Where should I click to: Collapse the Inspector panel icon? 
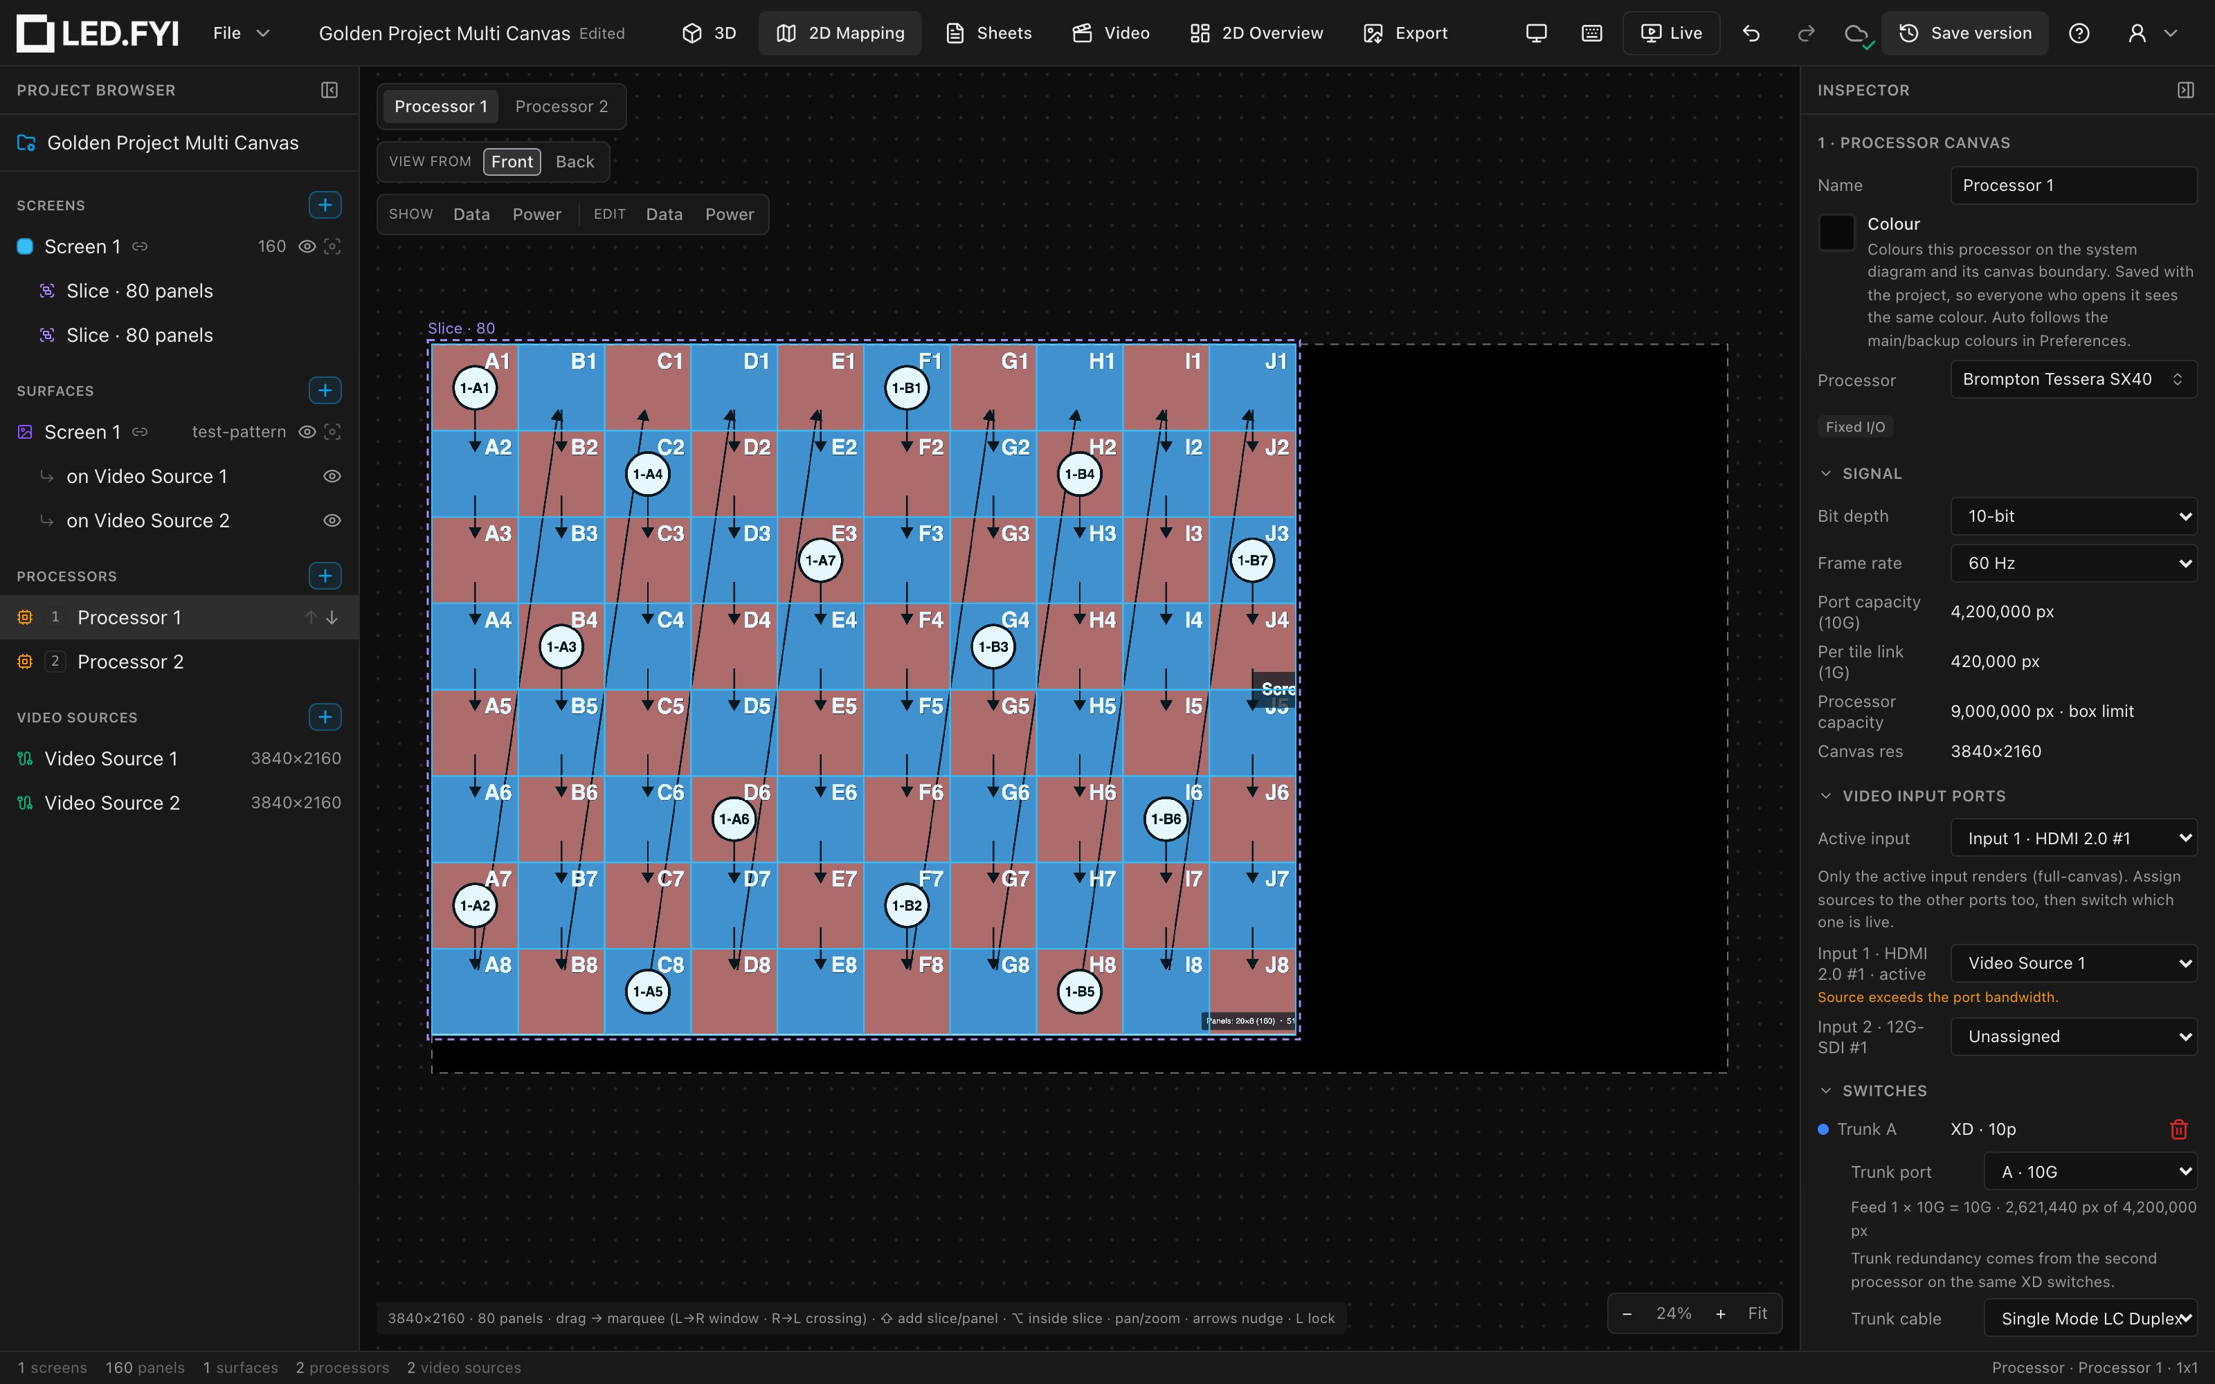(x=2186, y=90)
